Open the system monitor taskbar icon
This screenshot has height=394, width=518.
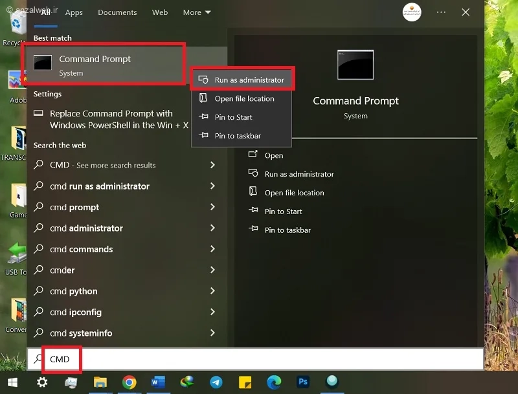(x=71, y=382)
